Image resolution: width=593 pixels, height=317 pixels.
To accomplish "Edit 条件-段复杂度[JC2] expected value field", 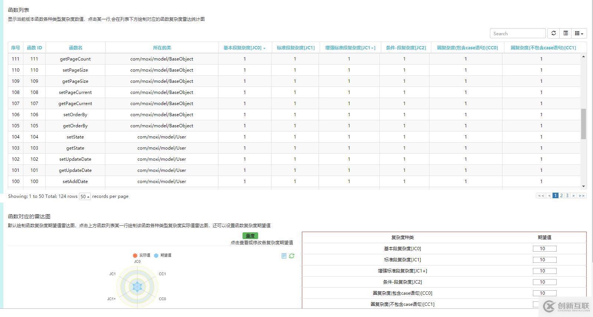I will point(544,282).
